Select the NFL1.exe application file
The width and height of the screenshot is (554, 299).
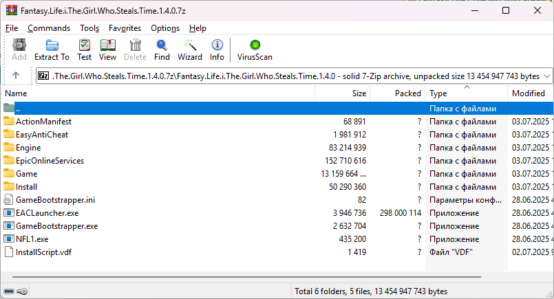tap(32, 239)
